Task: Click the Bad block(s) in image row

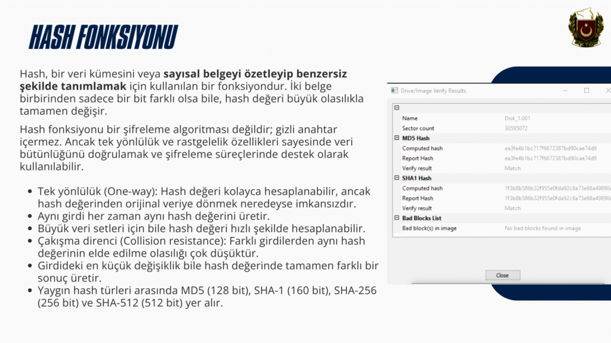Action: coord(429,228)
